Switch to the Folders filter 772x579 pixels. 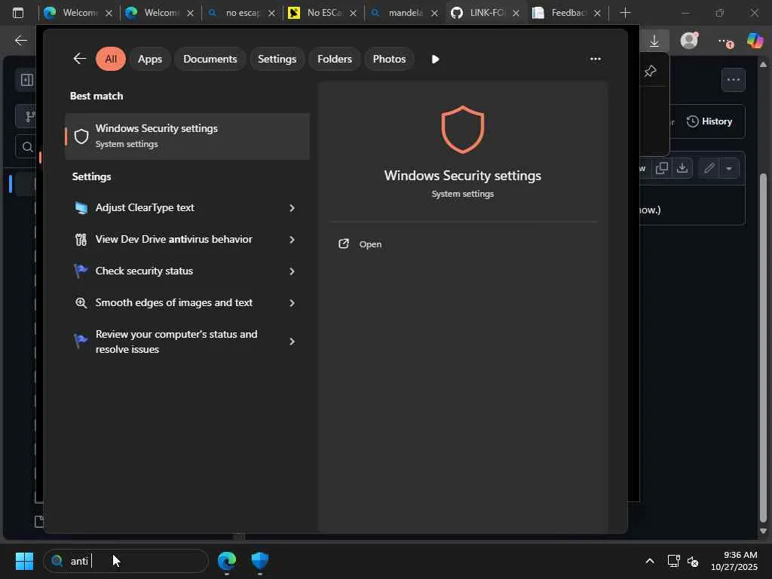(x=335, y=59)
